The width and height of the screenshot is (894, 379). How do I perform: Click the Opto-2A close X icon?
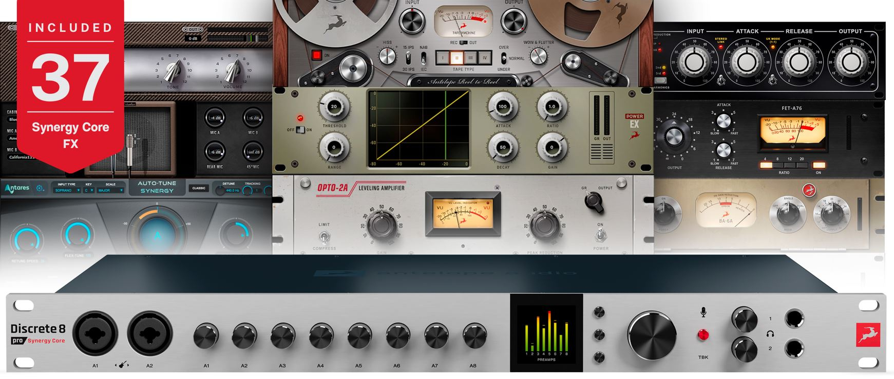[497, 188]
